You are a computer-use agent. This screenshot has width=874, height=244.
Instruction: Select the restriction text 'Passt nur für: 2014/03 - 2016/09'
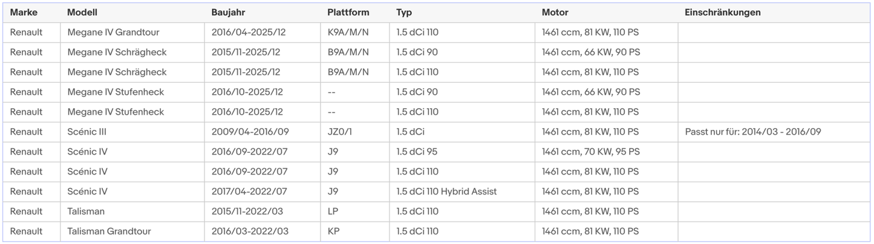click(752, 132)
